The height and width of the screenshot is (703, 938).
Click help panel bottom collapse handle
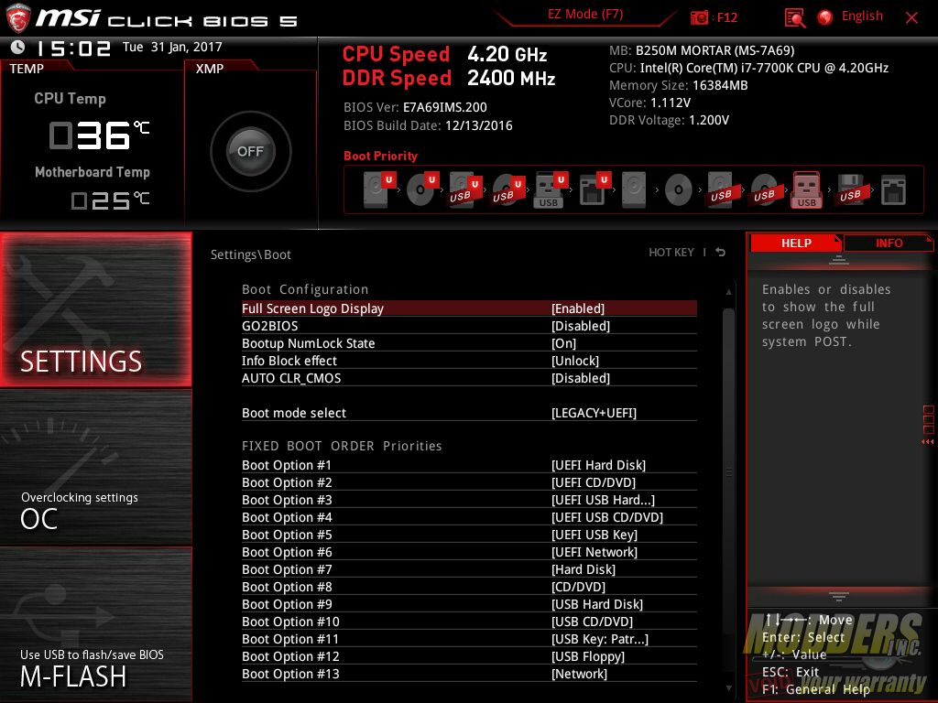[x=839, y=596]
